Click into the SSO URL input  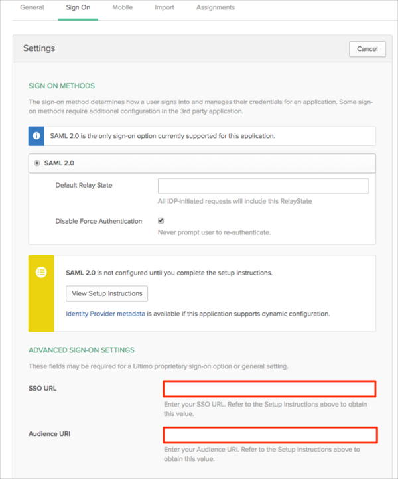[270, 389]
